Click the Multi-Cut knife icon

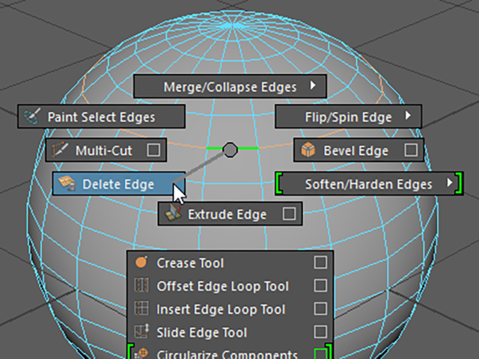click(60, 150)
